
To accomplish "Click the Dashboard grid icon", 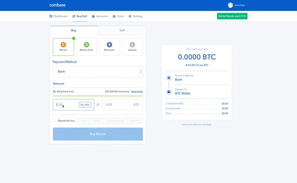I will (51, 16).
